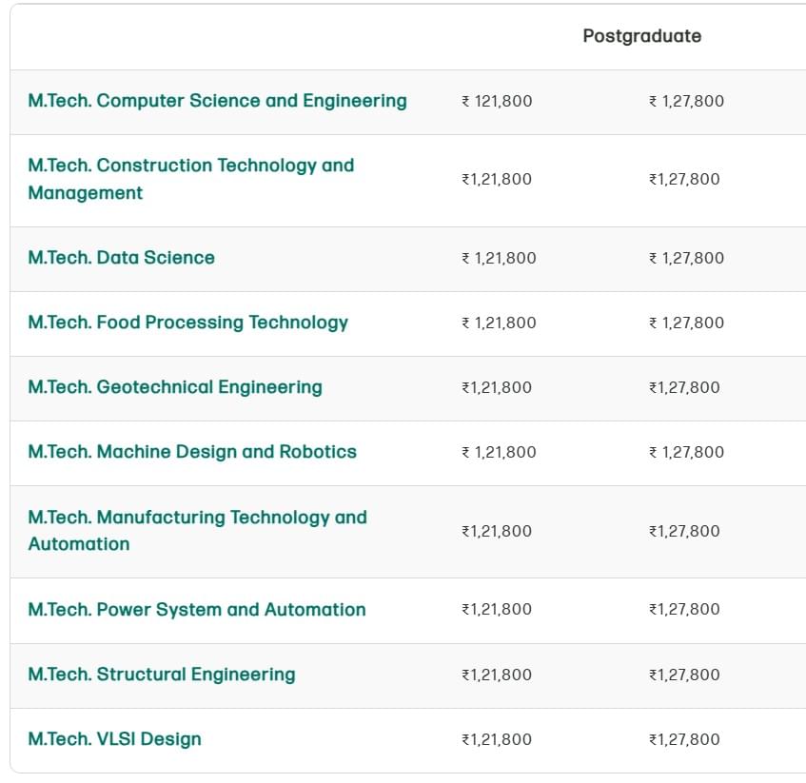Select M.Tech. Food Processing Technology link

[187, 323]
